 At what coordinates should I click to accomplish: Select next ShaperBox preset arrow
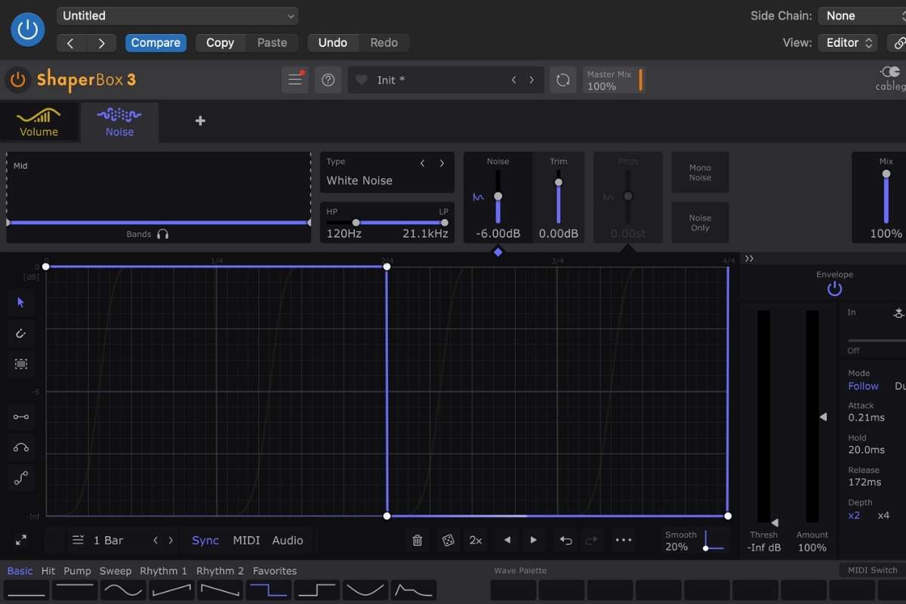532,80
